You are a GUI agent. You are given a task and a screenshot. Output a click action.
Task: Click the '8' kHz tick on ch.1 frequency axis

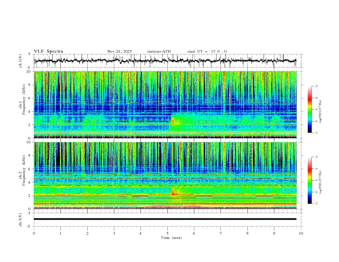pos(30,85)
